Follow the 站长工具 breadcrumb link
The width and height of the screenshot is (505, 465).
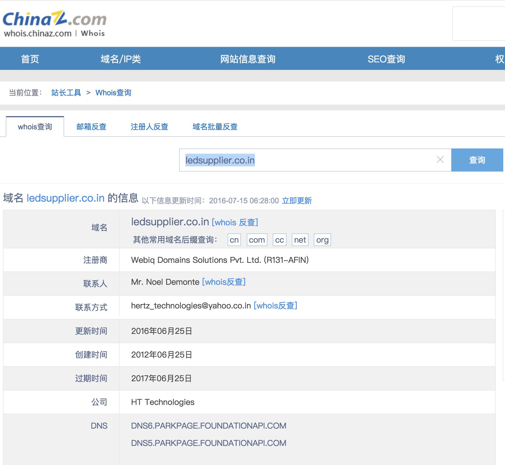[66, 93]
